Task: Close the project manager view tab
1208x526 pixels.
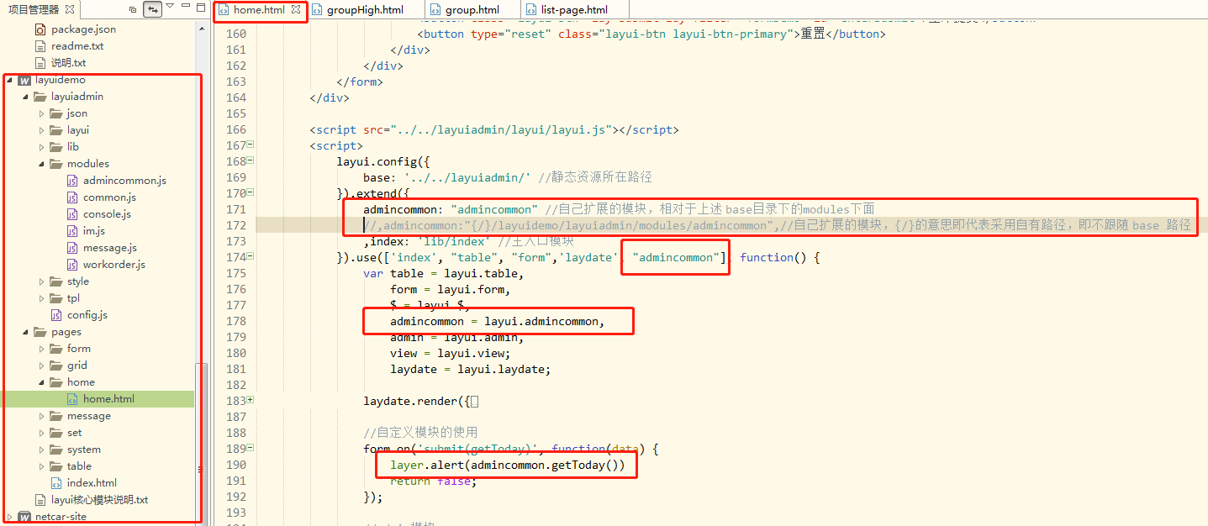Action: pyautogui.click(x=70, y=9)
